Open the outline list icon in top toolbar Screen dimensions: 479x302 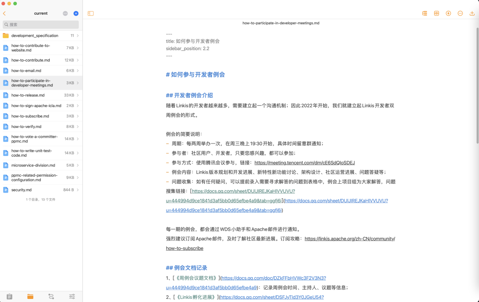coord(424,13)
